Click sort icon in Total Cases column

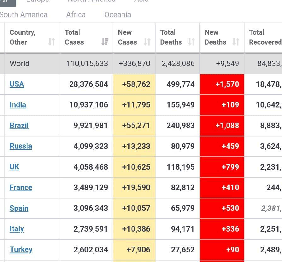[105, 42]
